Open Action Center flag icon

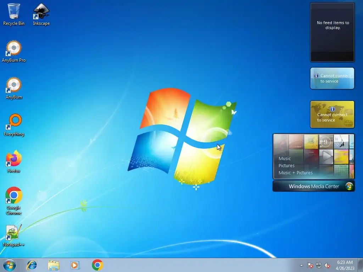(x=310, y=265)
